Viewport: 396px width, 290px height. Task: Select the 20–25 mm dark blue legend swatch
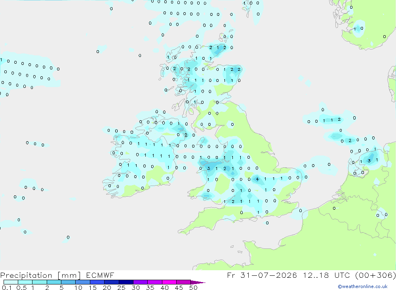click(x=111, y=282)
